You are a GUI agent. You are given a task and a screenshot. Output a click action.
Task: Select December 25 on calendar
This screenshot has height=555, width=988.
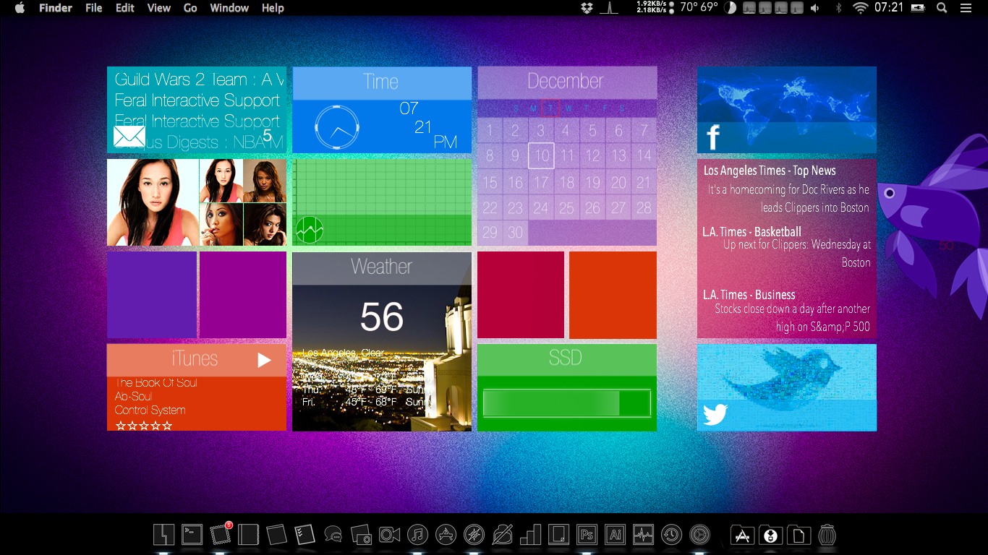click(x=567, y=209)
